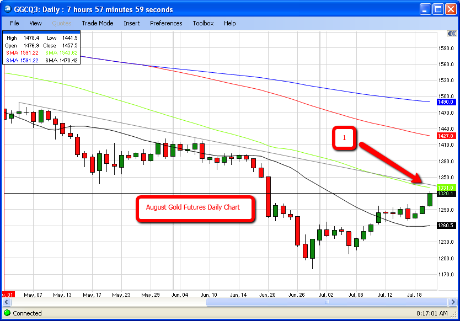Screen dimensions: 460x321
Task: Open the File menu
Action: (14, 23)
